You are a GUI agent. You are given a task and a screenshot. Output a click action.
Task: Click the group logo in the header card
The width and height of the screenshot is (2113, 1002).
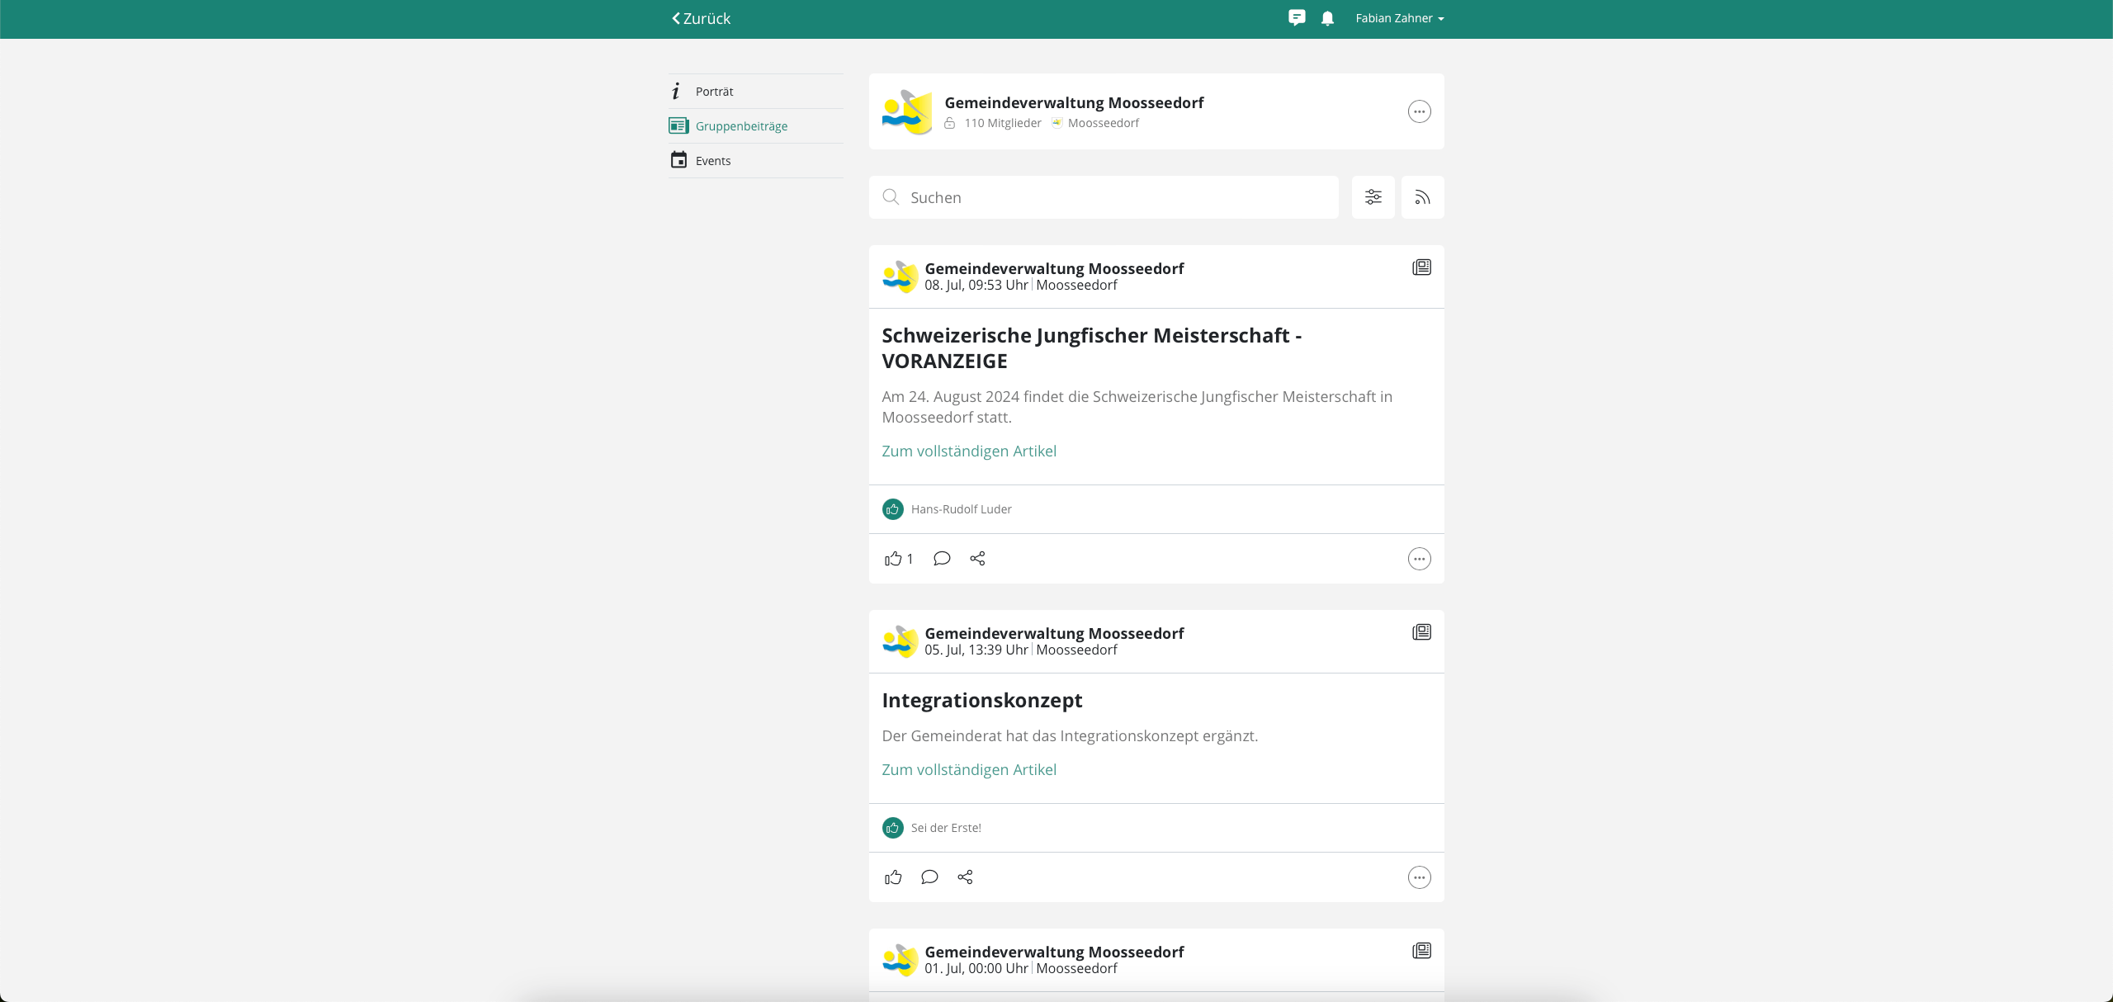tap(907, 111)
